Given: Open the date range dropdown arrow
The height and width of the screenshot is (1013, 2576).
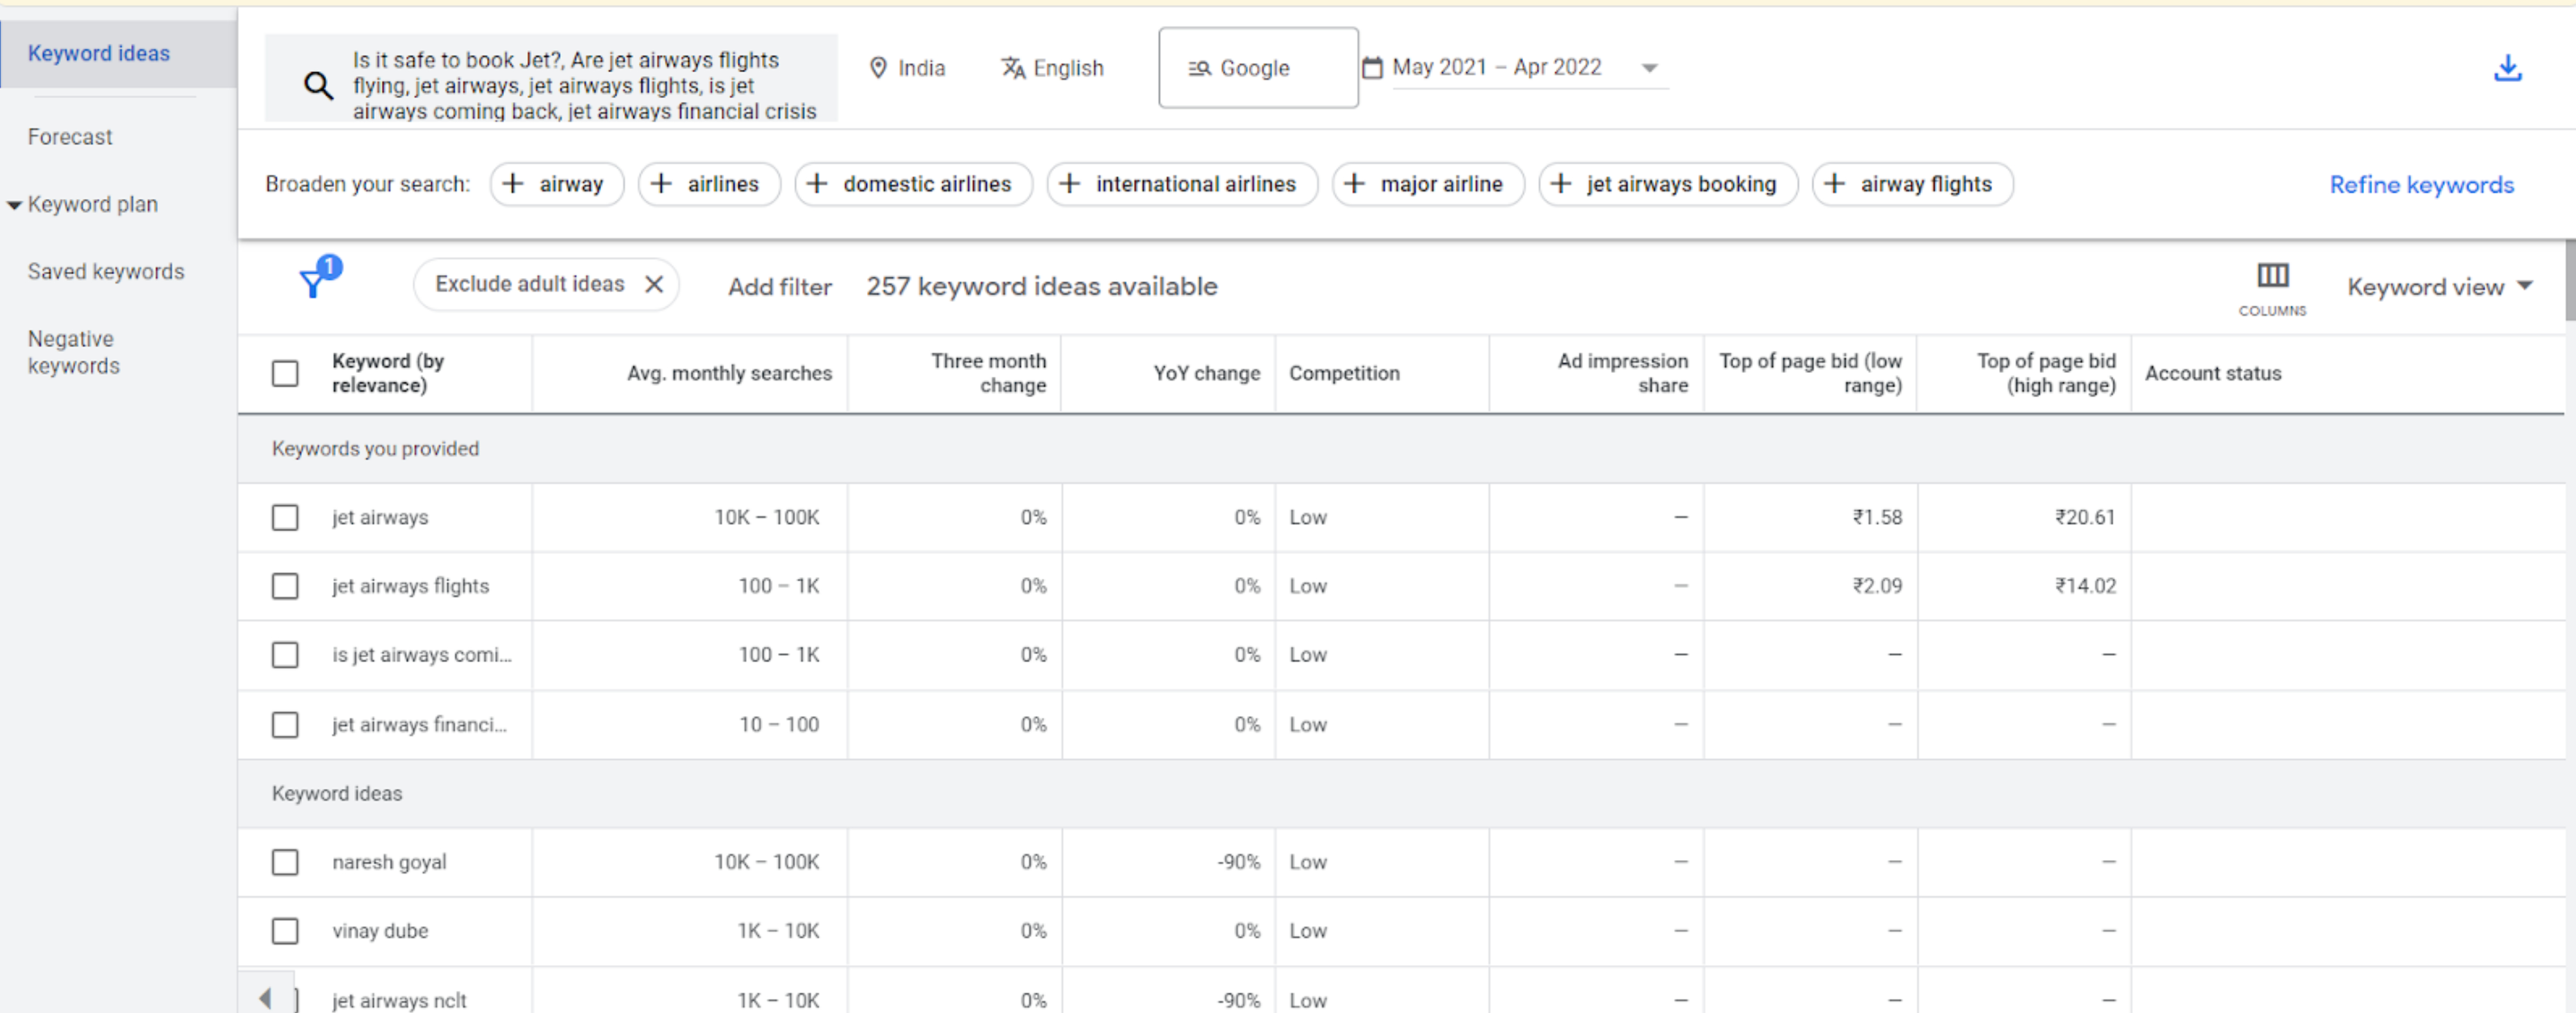Looking at the screenshot, I should point(1650,68).
